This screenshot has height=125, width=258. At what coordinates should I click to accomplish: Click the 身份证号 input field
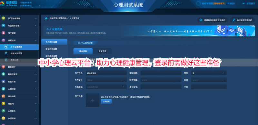[161, 87]
